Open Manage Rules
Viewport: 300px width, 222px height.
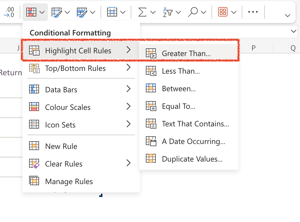pyautogui.click(x=69, y=181)
